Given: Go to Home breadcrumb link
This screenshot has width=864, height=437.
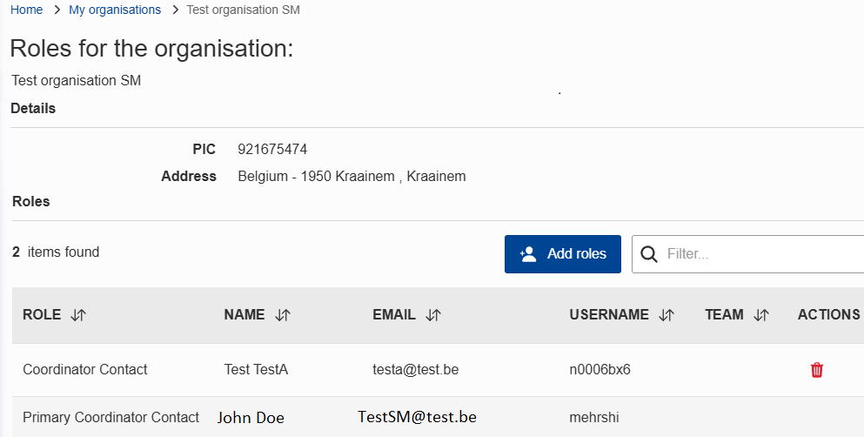Looking at the screenshot, I should (26, 10).
